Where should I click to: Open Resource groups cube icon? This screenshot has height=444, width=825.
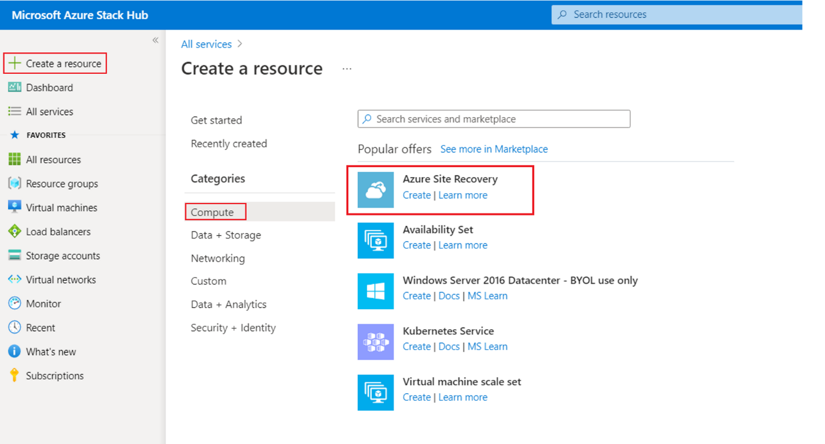14,184
